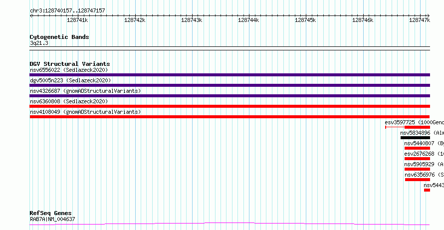This screenshot has height=230, width=444.
Task: Click the chr3:128740157..128747157 coordinate text
Action: 67,11
